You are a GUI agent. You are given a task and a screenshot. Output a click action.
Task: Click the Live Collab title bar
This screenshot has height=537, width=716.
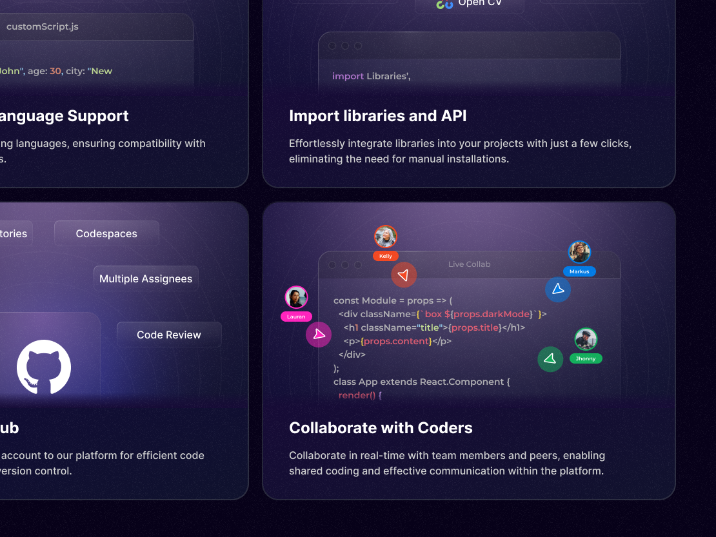pos(469,264)
